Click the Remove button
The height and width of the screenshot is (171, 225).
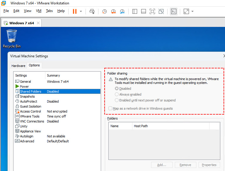coord(185,165)
